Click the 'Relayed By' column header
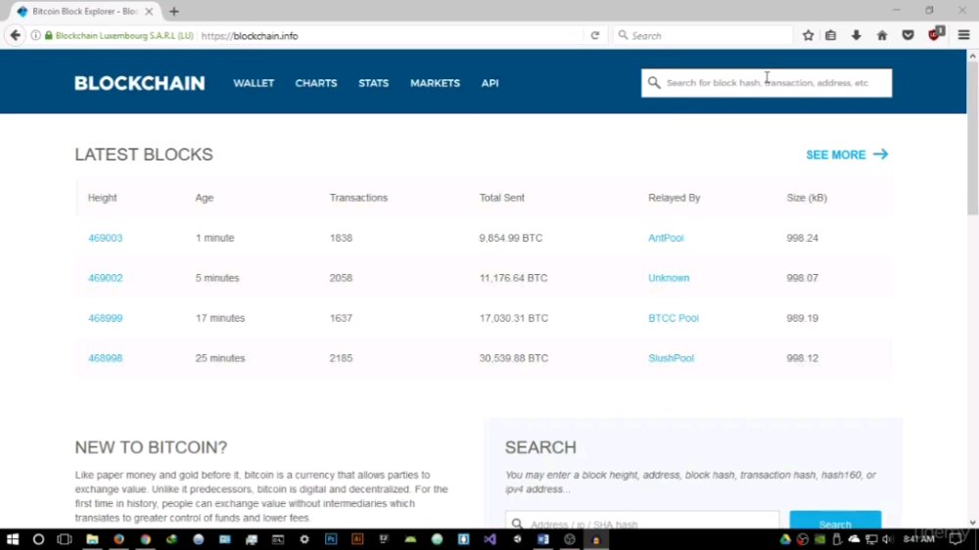Screen dimensions: 979x550 tap(674, 198)
